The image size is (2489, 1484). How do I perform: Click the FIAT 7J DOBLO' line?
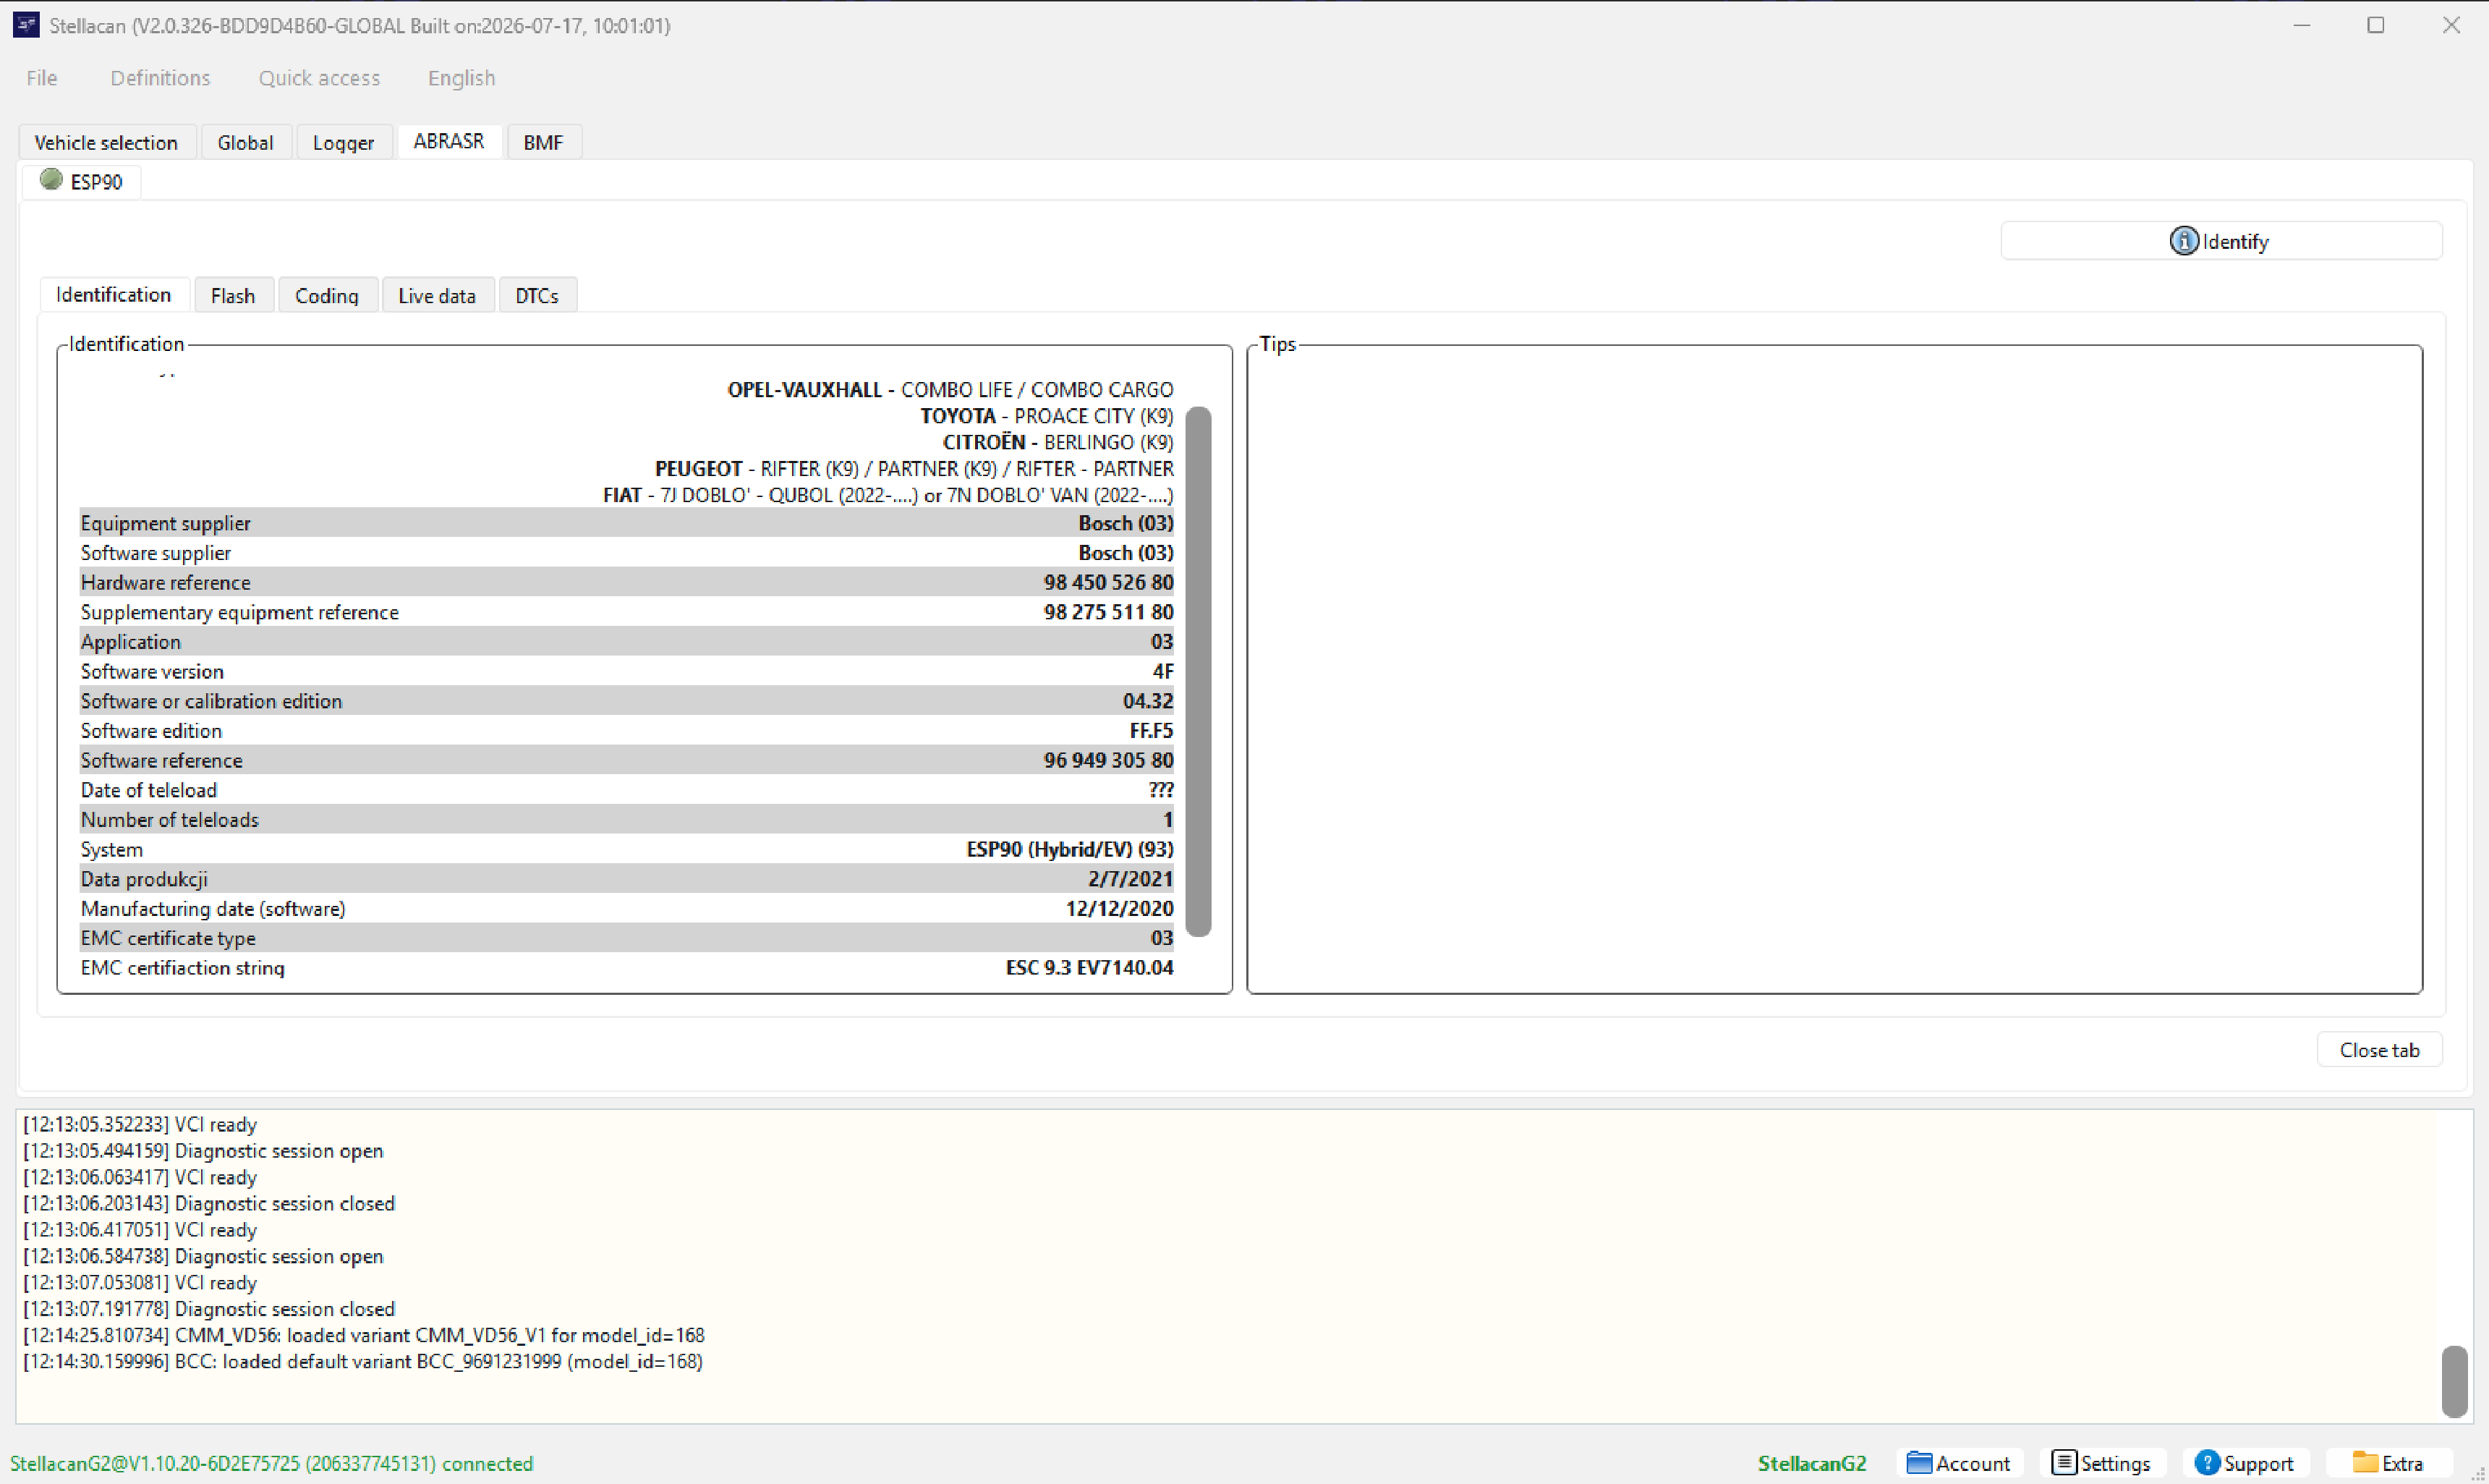coord(889,495)
